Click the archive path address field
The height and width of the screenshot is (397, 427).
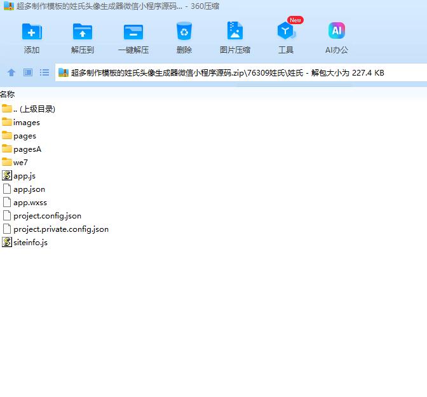(241, 72)
